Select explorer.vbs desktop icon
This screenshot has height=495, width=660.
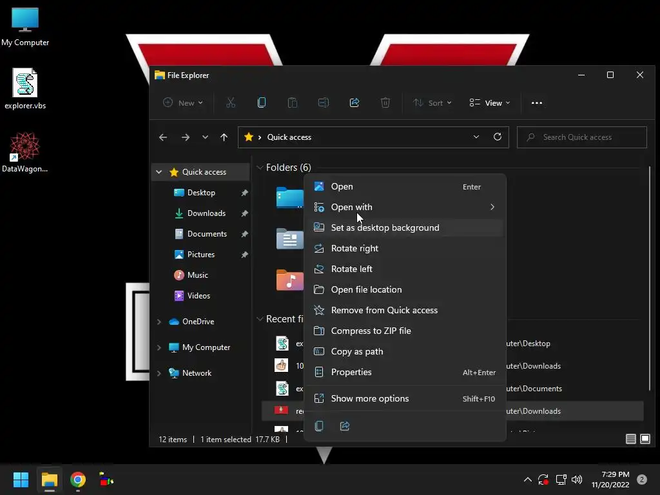coord(25,89)
